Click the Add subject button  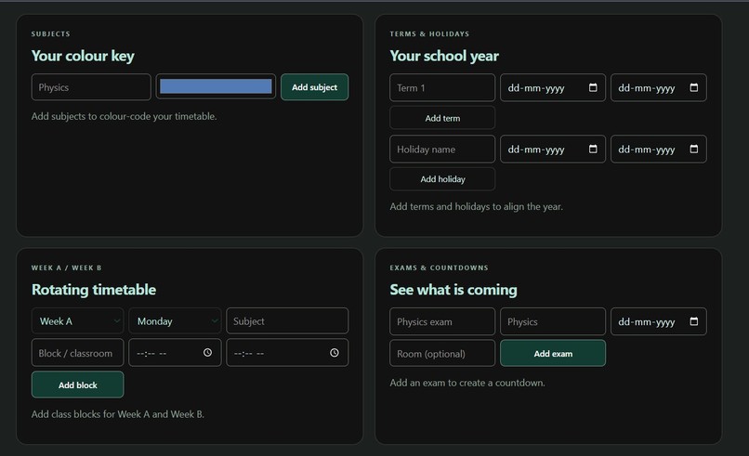coord(314,87)
